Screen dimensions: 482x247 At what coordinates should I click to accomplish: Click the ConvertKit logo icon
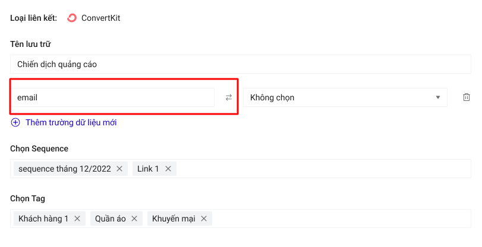[x=72, y=18]
